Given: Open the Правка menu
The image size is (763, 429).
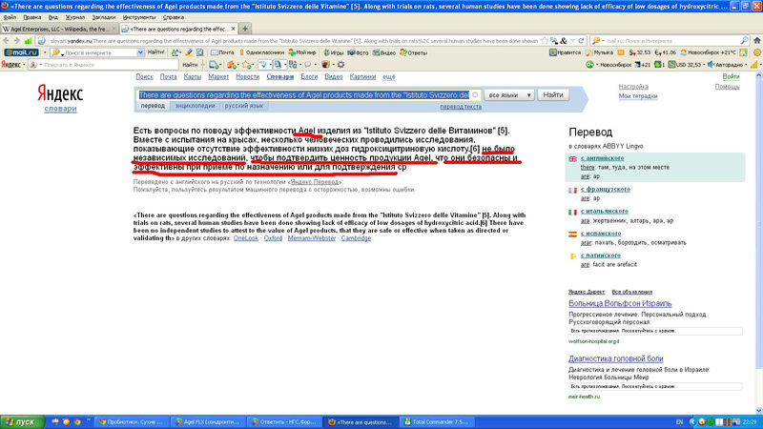Looking at the screenshot, I should point(32,17).
